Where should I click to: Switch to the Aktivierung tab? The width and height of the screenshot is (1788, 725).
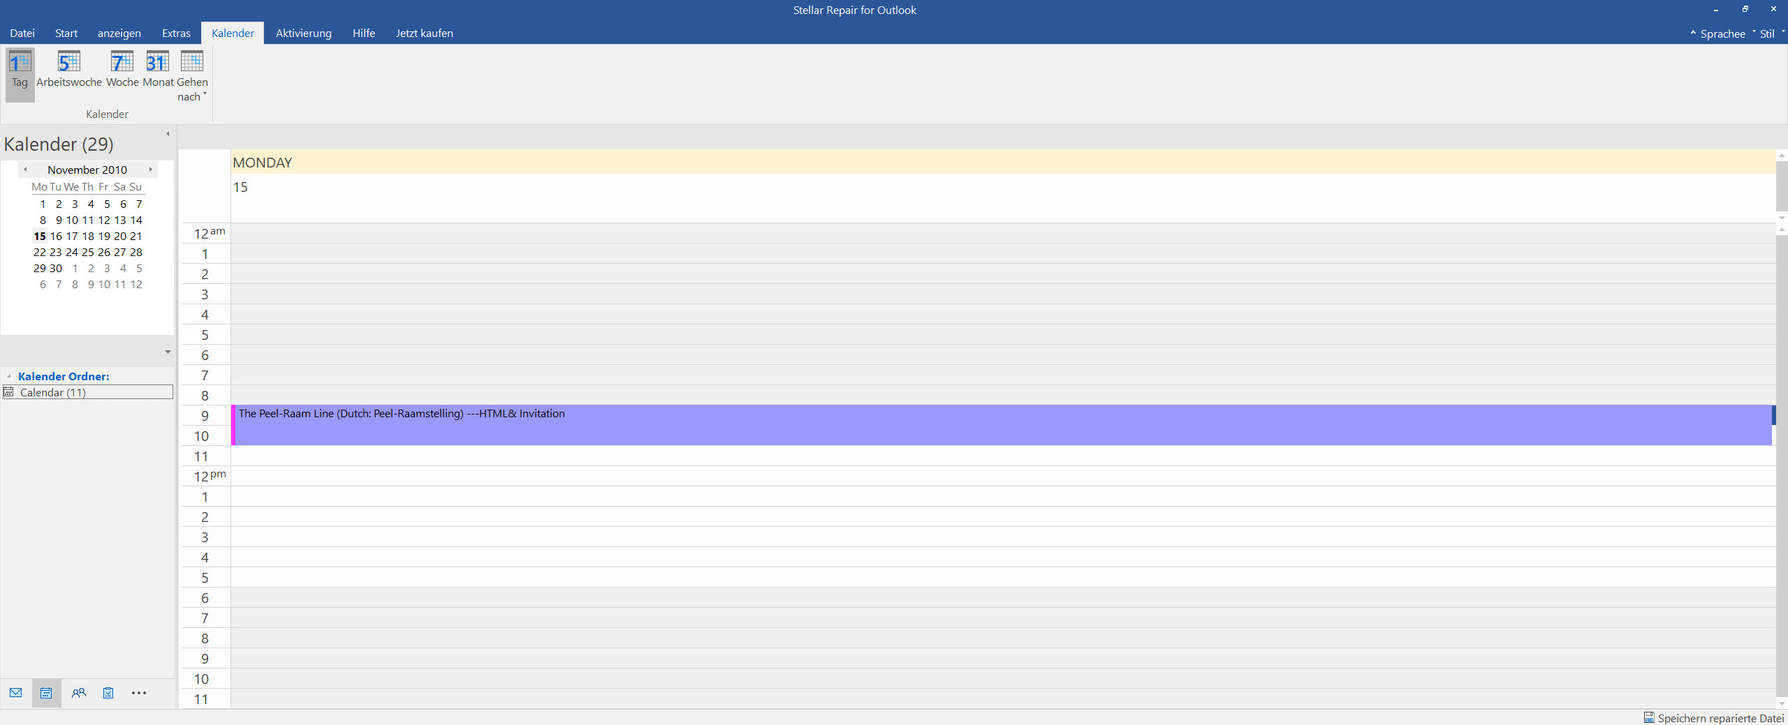coord(303,33)
